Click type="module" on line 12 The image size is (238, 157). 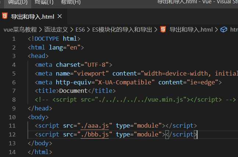[x=139, y=135]
